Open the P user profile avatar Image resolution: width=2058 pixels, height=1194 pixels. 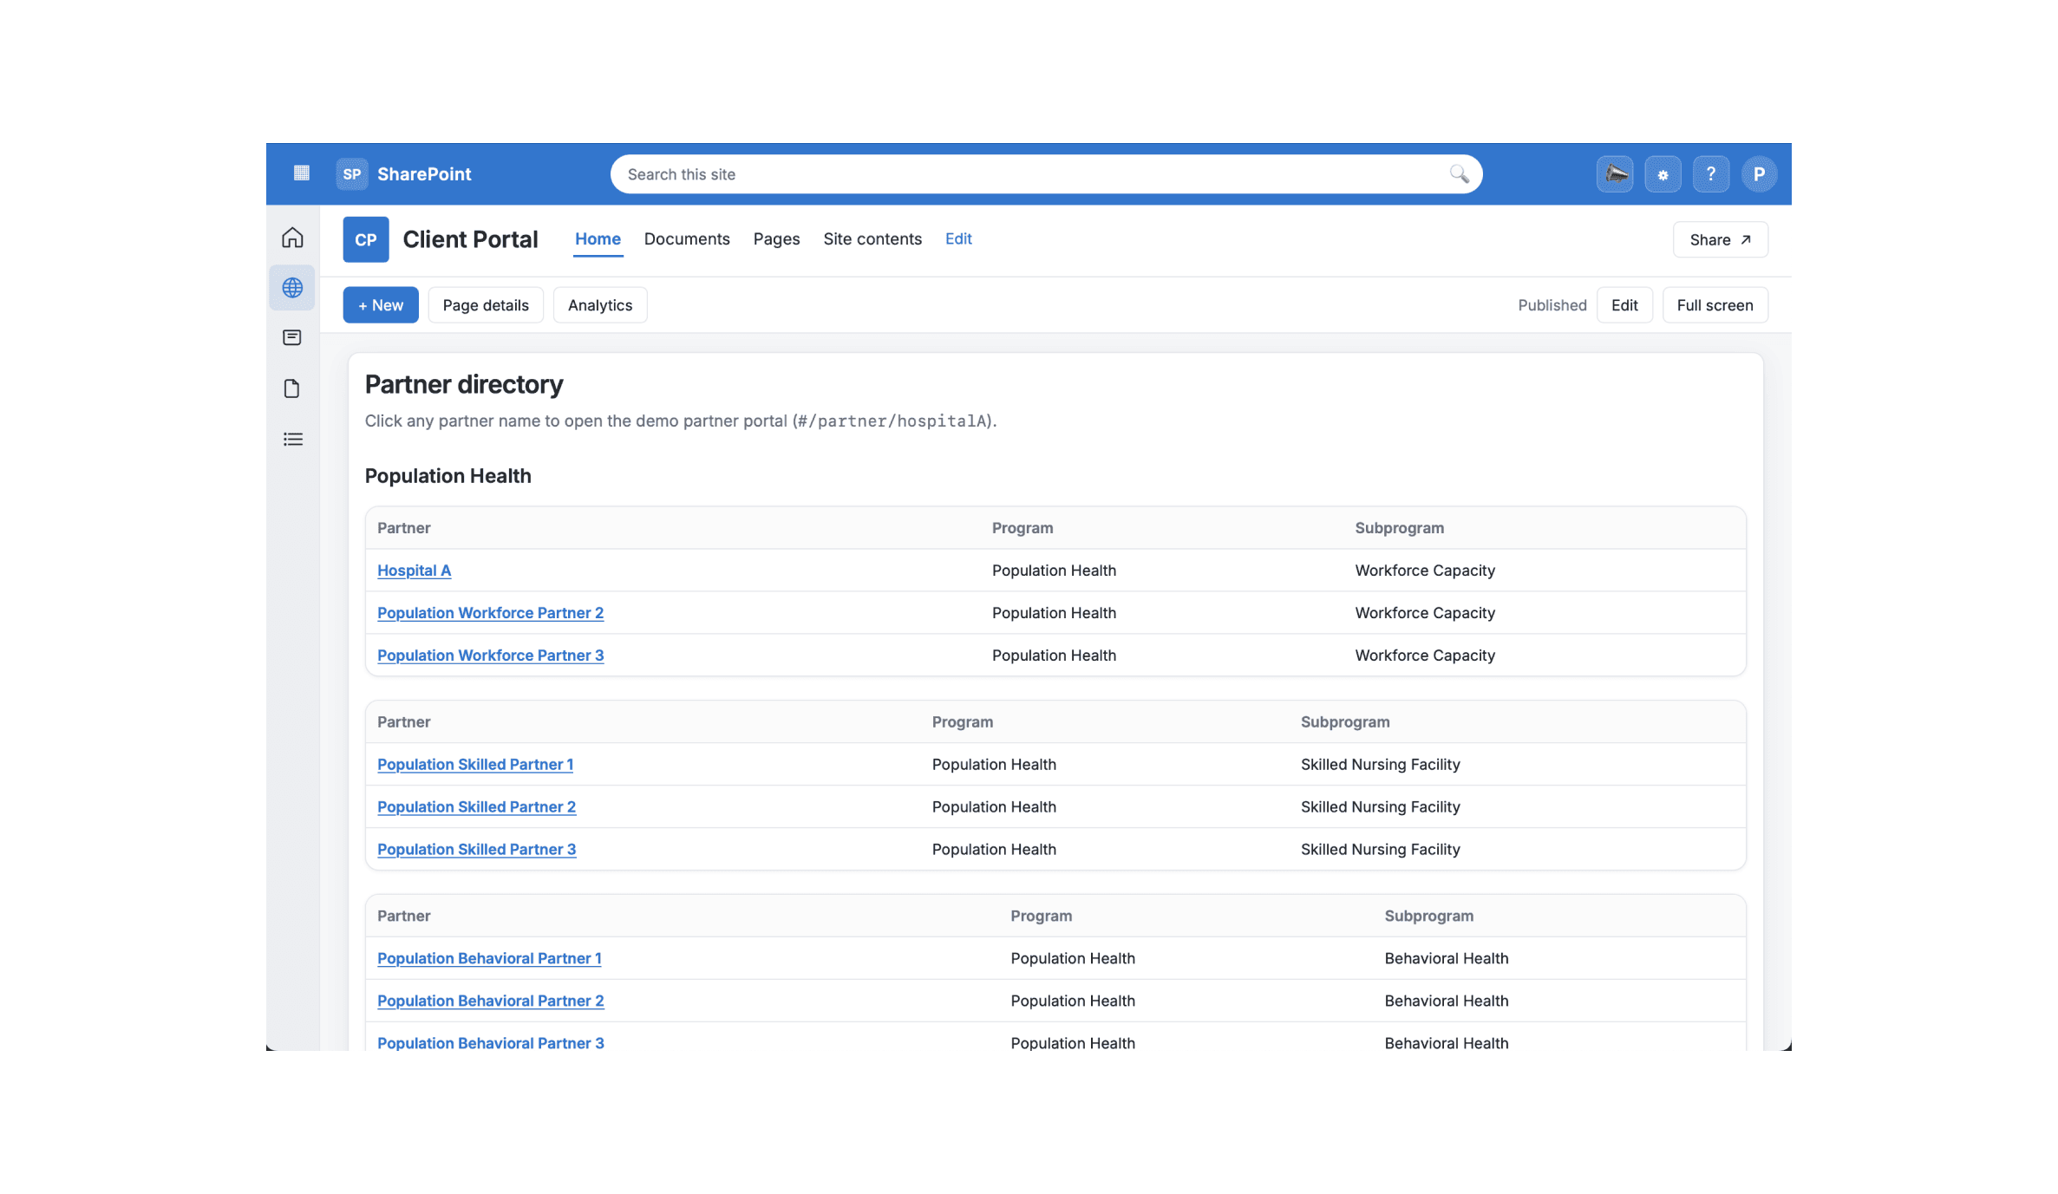click(1759, 174)
